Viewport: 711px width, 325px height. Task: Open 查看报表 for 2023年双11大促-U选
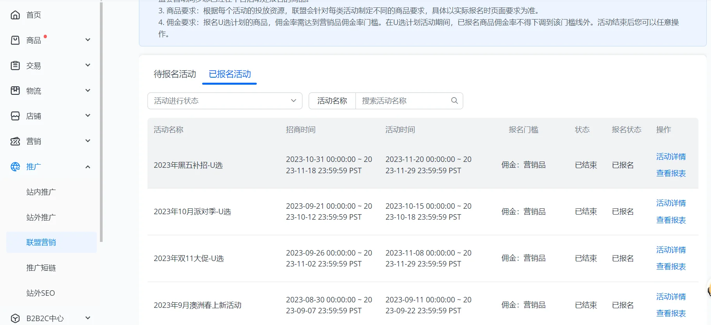click(671, 266)
